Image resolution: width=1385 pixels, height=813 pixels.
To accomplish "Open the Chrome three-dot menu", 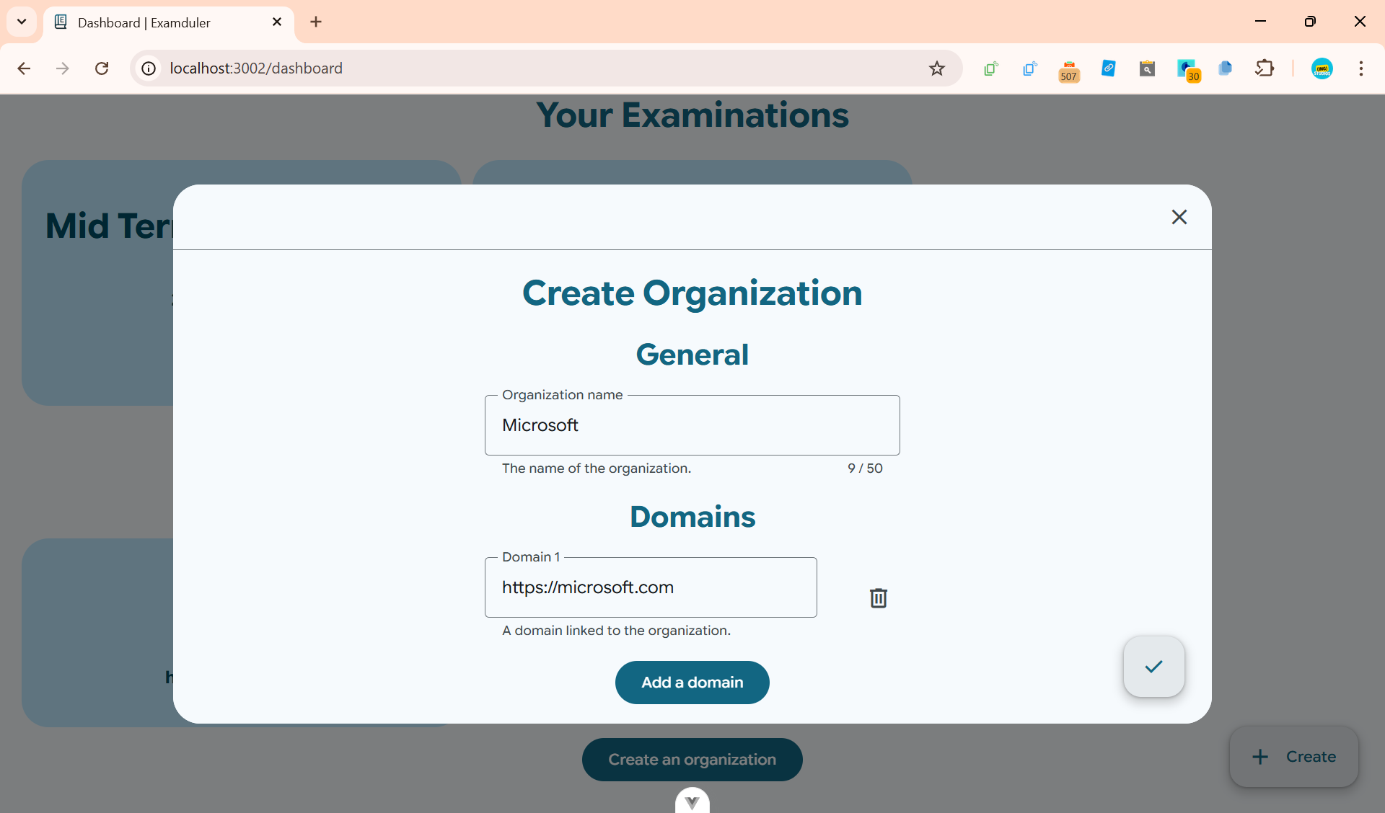I will (1362, 68).
